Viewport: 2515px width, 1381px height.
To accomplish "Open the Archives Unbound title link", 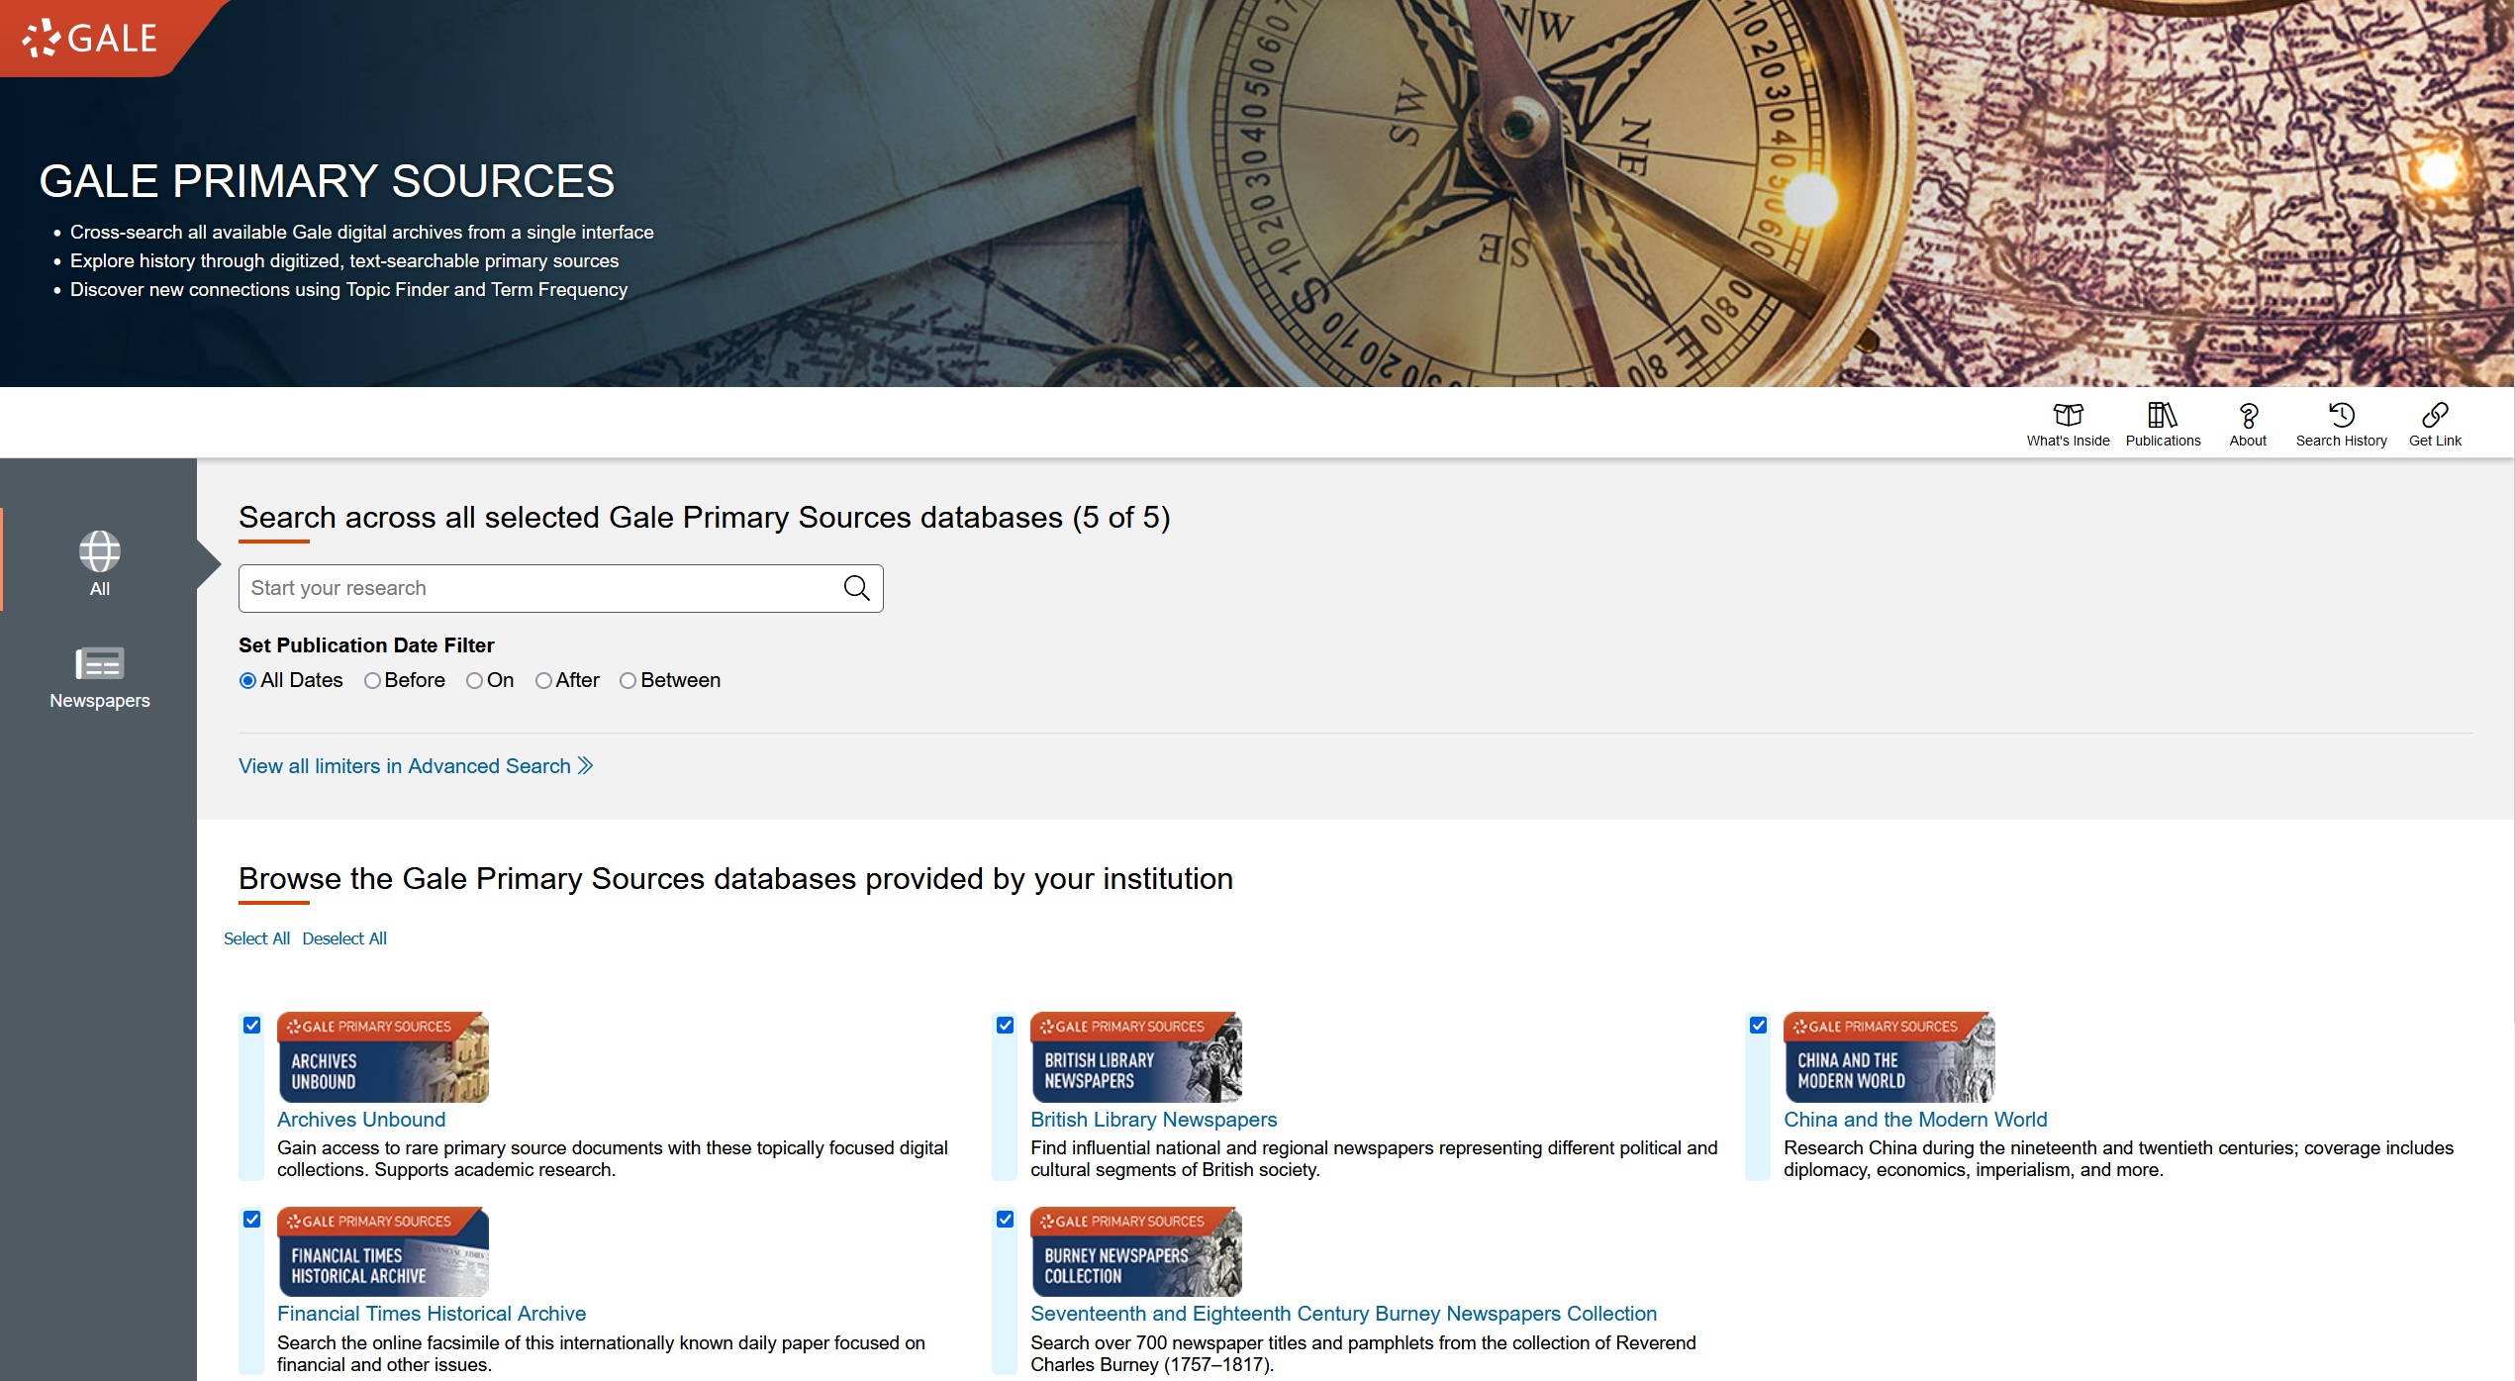I will coord(361,1120).
